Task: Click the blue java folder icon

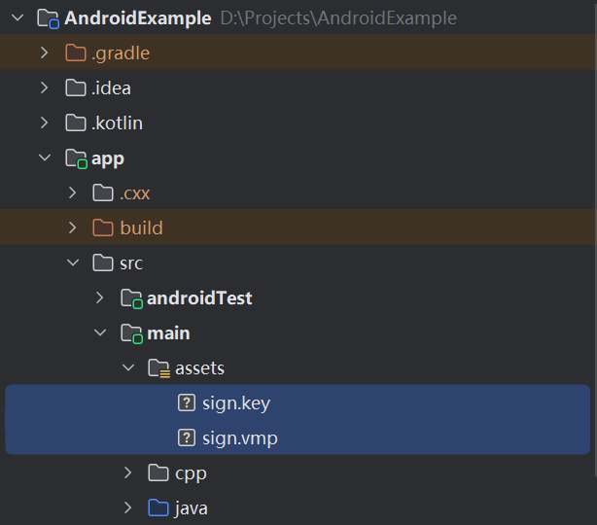Action: coord(158,508)
